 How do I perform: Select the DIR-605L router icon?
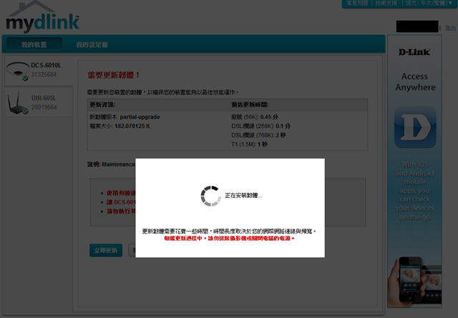[x=17, y=103]
